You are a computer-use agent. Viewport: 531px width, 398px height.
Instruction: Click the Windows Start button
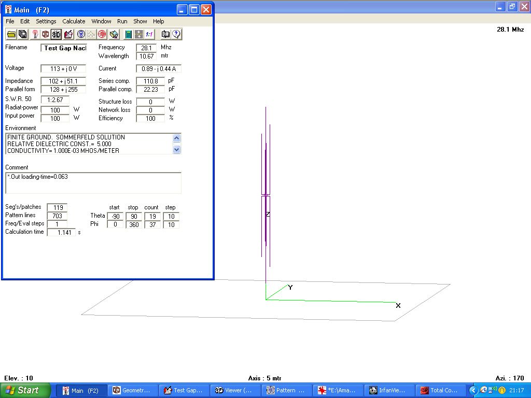tap(25, 390)
